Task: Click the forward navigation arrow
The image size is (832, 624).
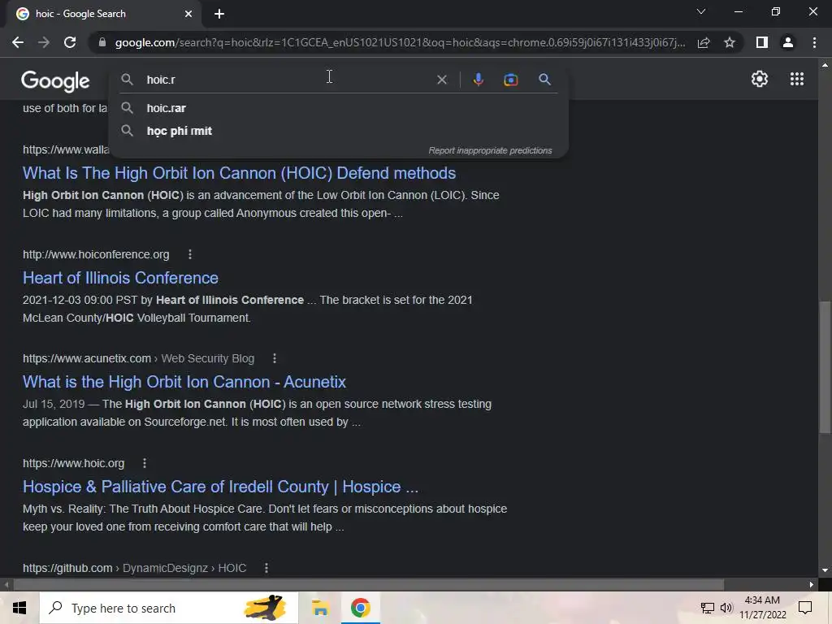Action: [x=44, y=42]
